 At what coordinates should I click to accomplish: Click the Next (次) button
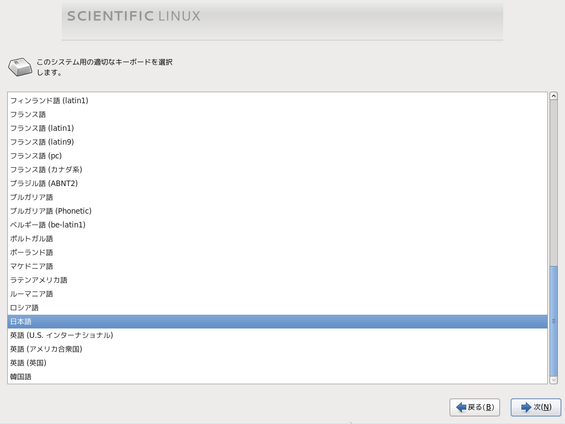(535, 407)
